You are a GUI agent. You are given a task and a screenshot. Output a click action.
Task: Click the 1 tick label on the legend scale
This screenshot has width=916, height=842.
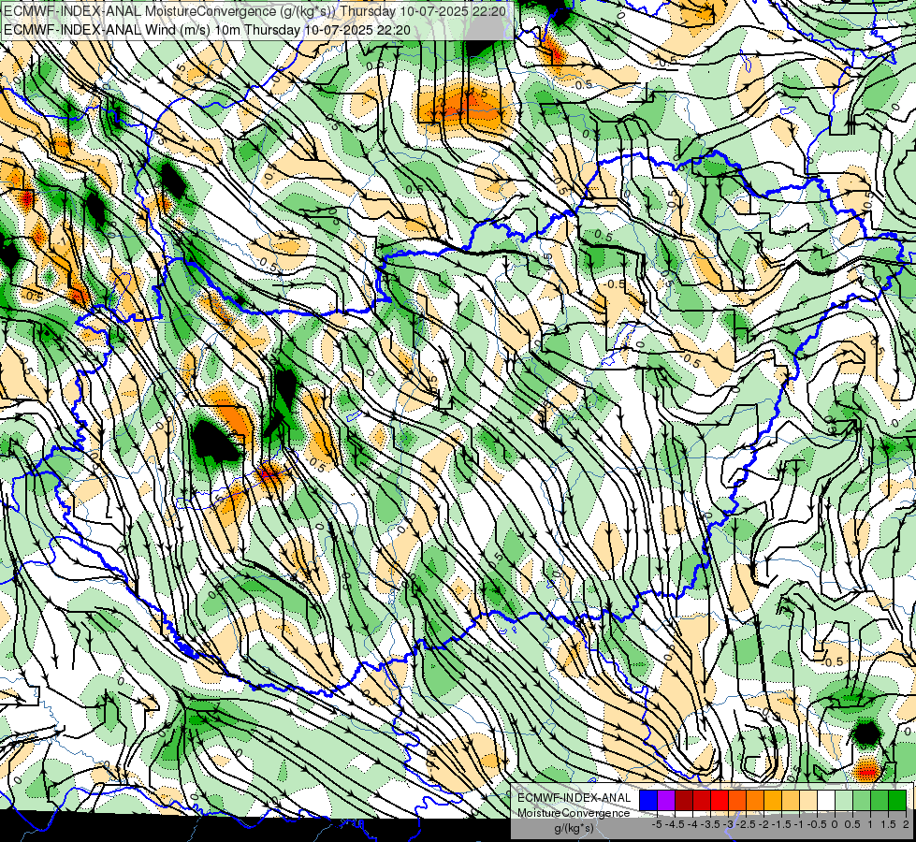pyautogui.click(x=870, y=824)
